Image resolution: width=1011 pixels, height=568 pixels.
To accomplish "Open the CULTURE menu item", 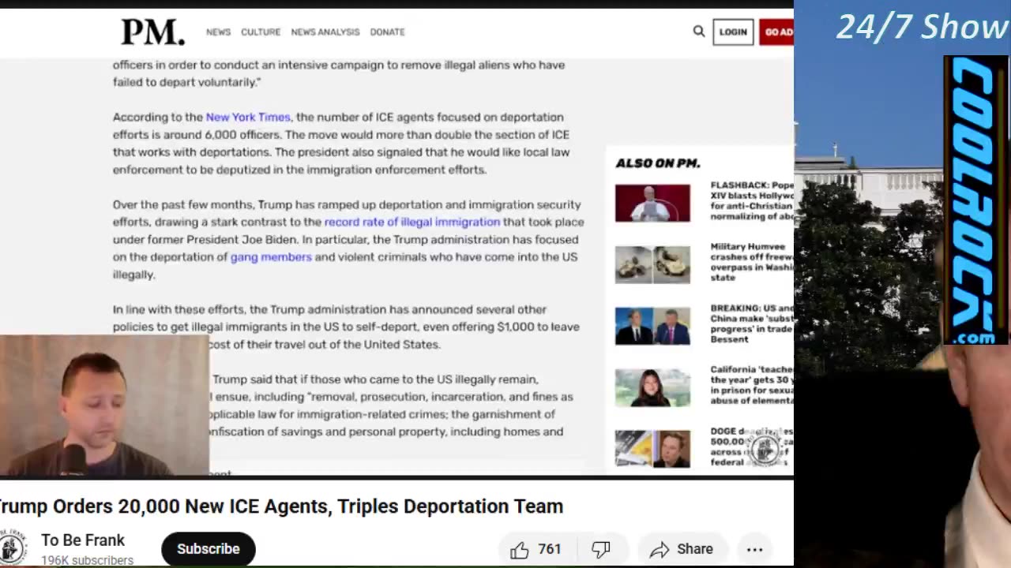I will [261, 32].
